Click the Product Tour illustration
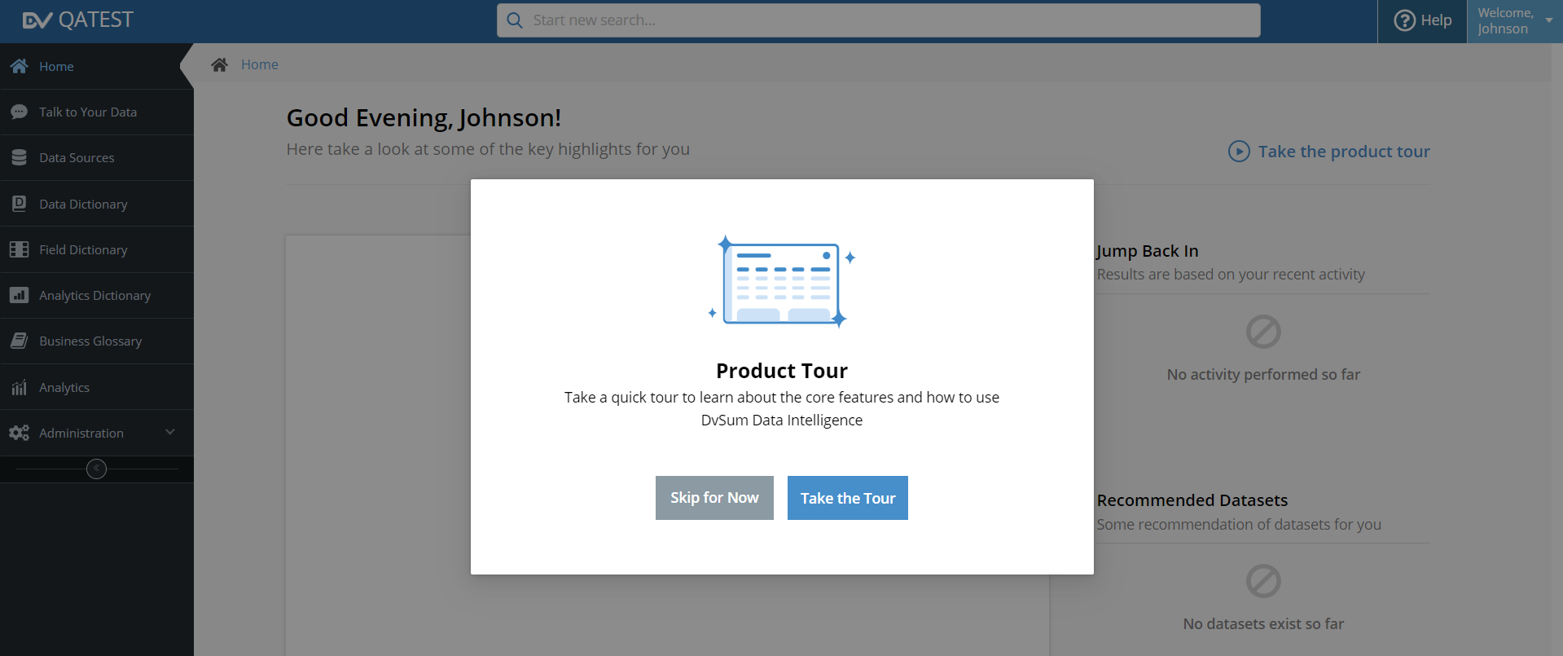1563x656 pixels. click(782, 281)
